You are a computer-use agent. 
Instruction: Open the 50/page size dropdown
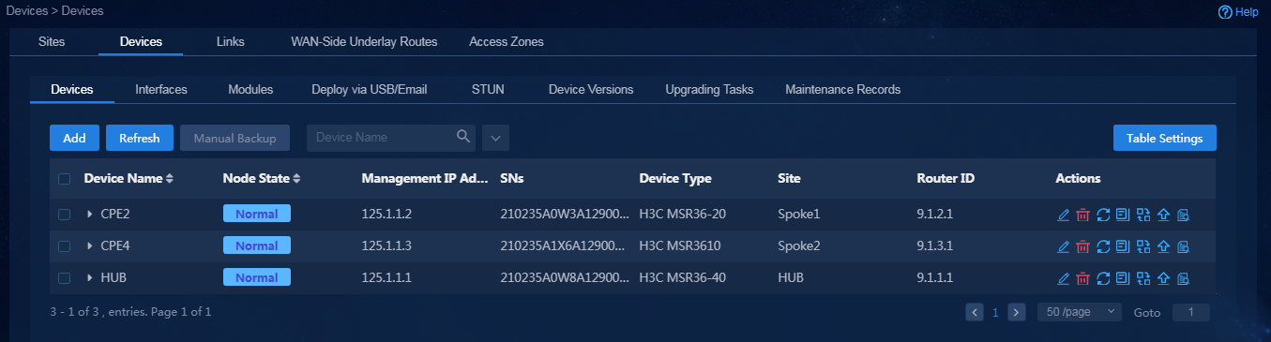[1079, 312]
